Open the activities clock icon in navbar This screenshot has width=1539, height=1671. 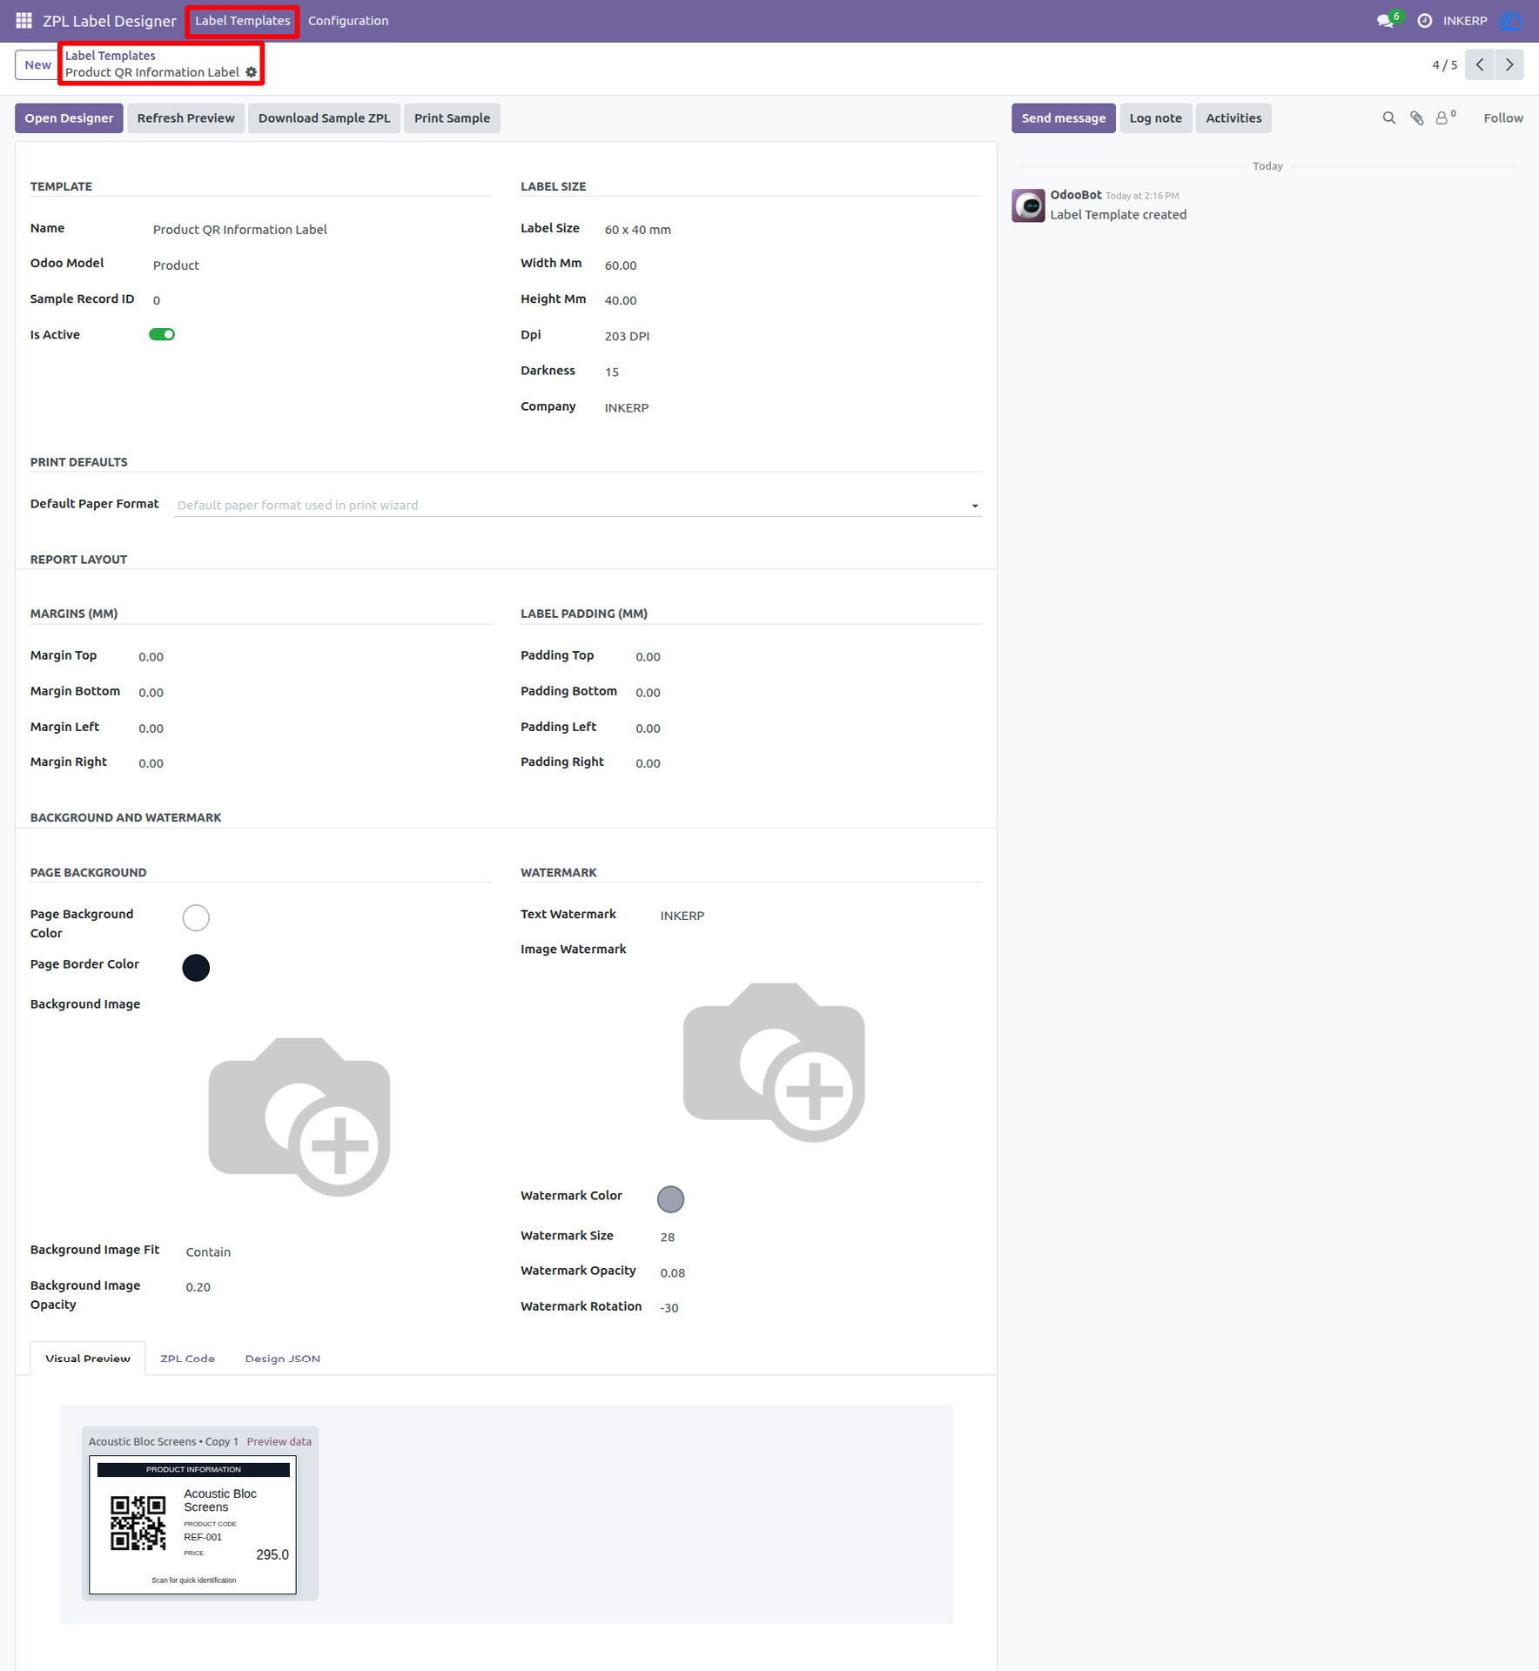1424,21
